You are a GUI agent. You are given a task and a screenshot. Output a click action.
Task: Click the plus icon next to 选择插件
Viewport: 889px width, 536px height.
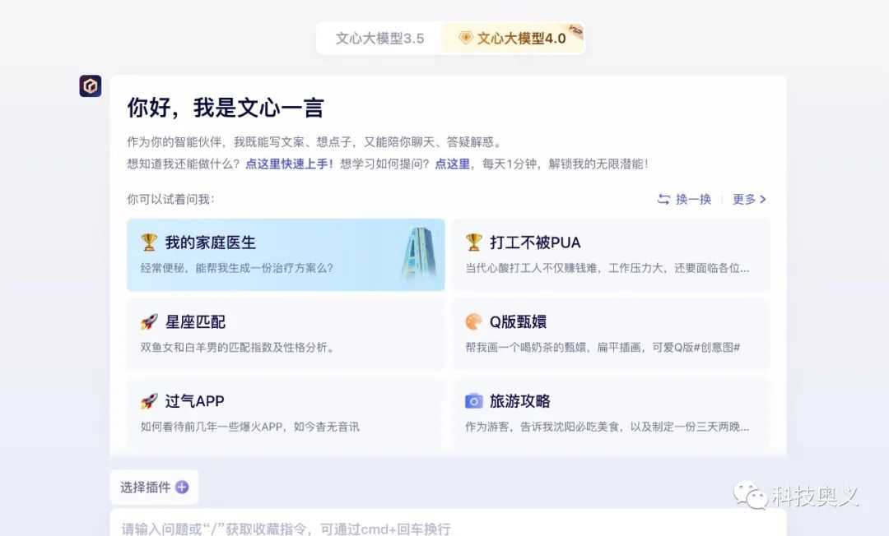click(182, 487)
